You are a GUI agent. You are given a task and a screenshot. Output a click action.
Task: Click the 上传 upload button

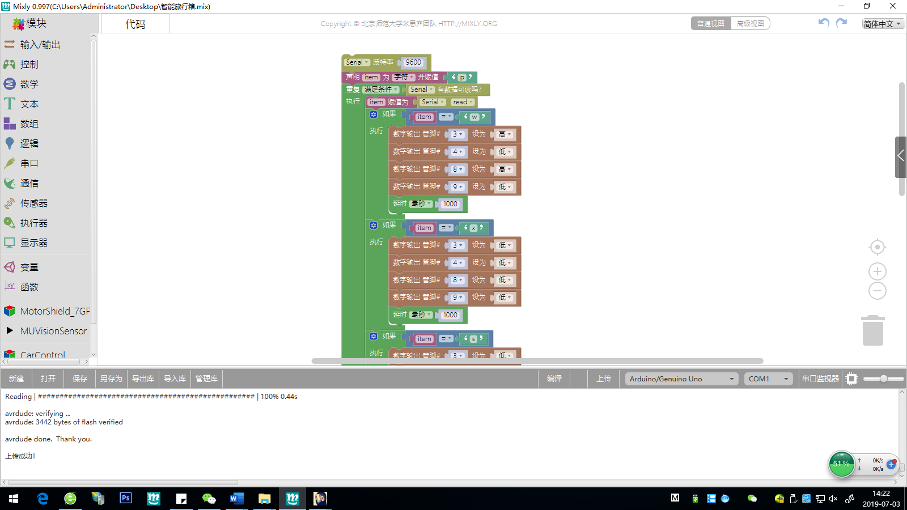(604, 379)
